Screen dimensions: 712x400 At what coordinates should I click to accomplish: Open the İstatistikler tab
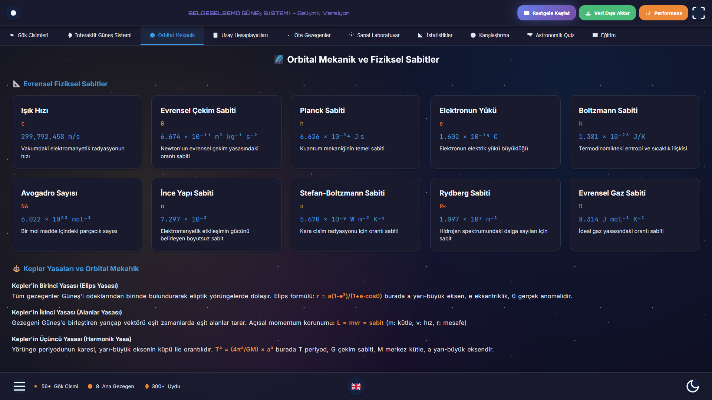435,35
